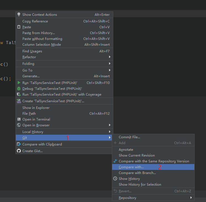Image resolution: width=206 pixels, height=202 pixels.
Task: Choose Show History for Selection
Action: pyautogui.click(x=153, y=184)
